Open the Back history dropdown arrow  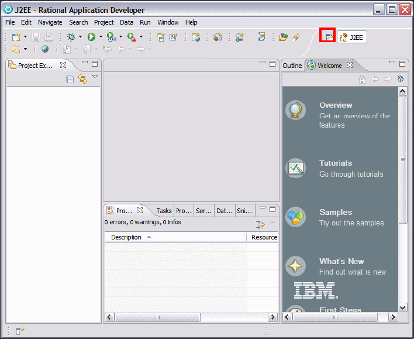click(x=130, y=49)
